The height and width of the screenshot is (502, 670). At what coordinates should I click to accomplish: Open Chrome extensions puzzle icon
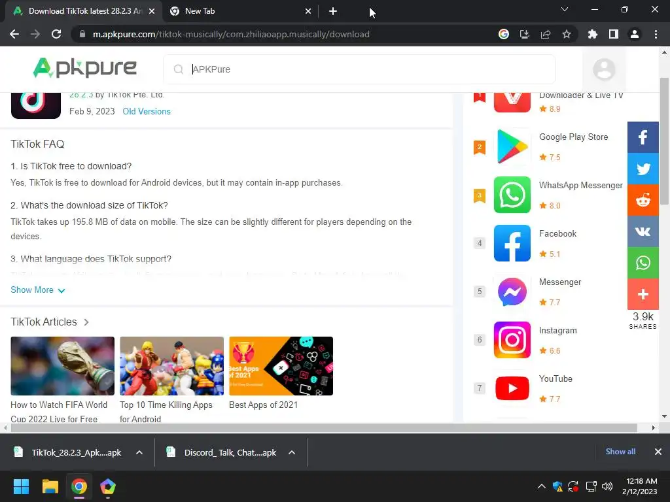click(592, 34)
